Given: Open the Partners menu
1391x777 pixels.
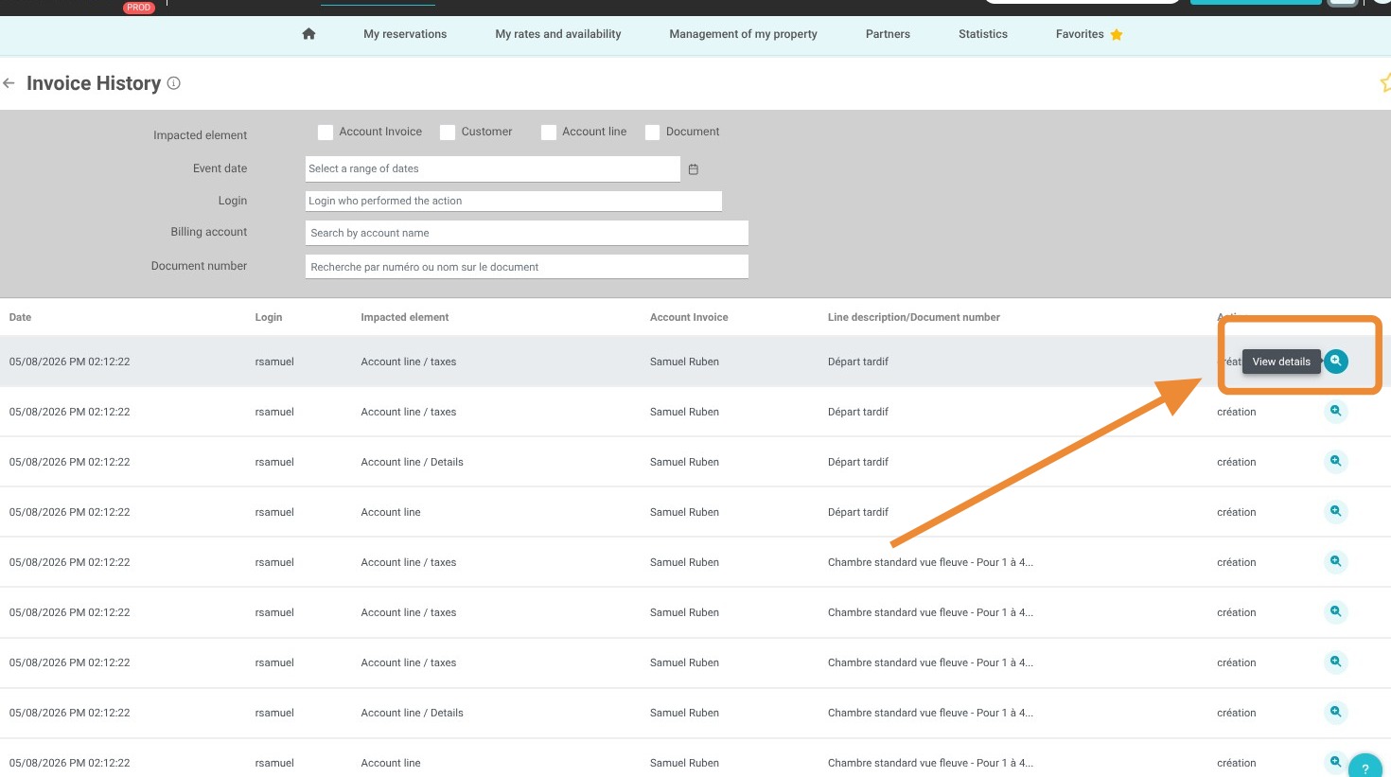Looking at the screenshot, I should click(x=888, y=34).
